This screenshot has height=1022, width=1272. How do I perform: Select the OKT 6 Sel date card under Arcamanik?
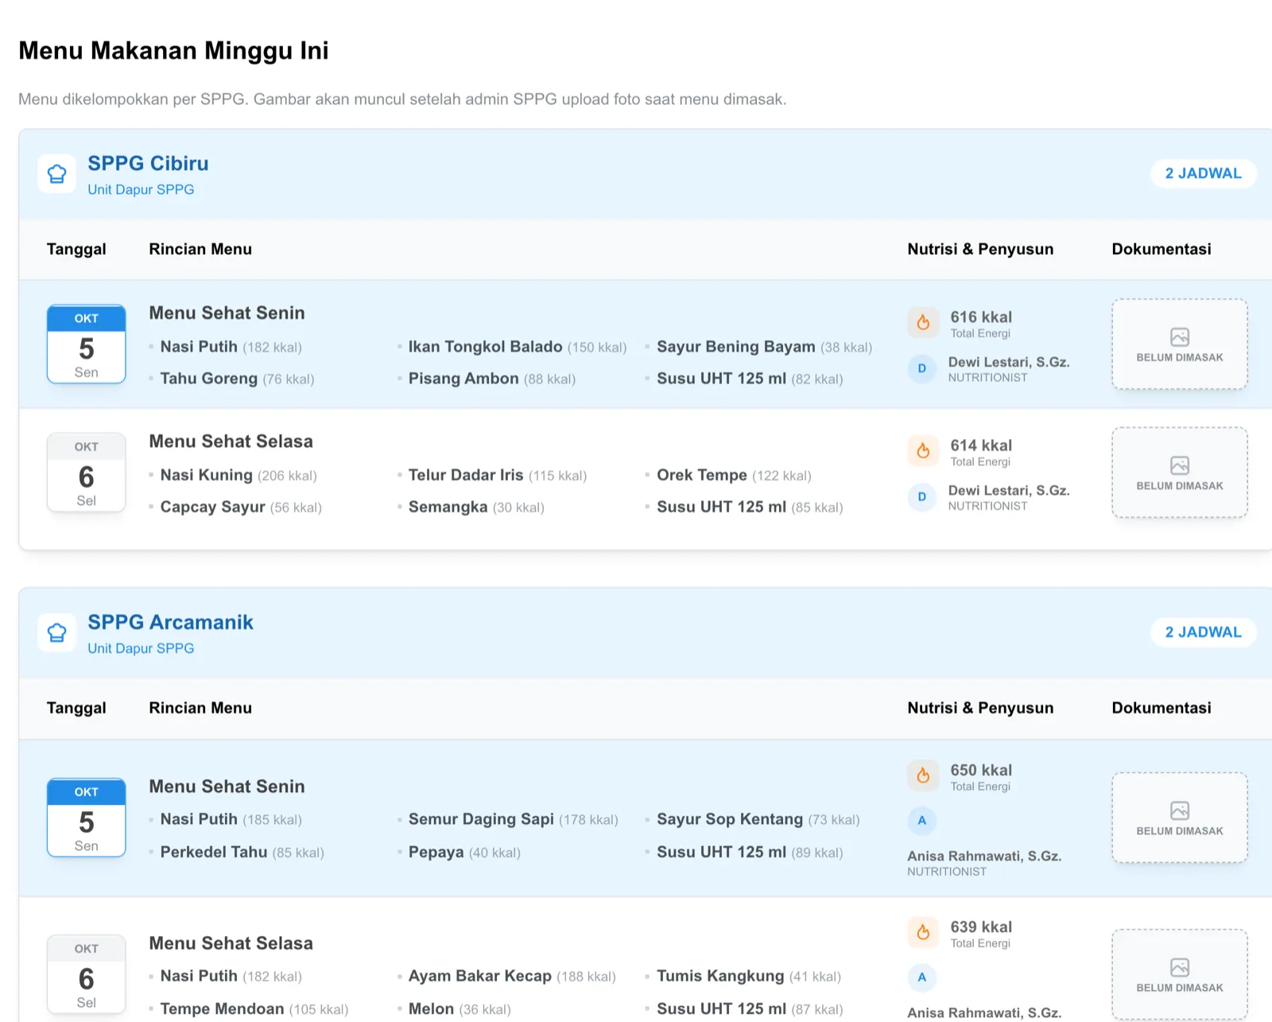pyautogui.click(x=87, y=974)
